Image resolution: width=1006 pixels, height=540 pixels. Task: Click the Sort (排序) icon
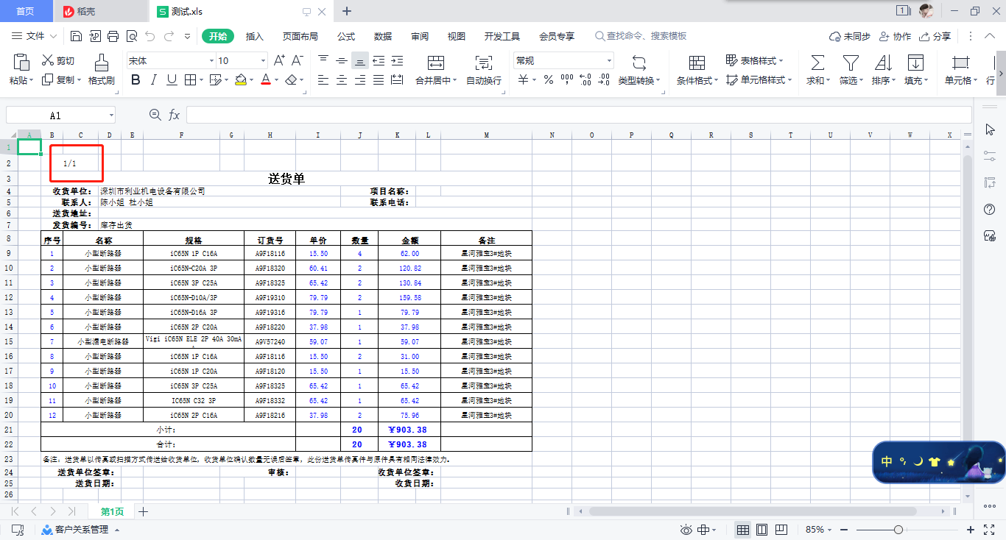(x=883, y=62)
